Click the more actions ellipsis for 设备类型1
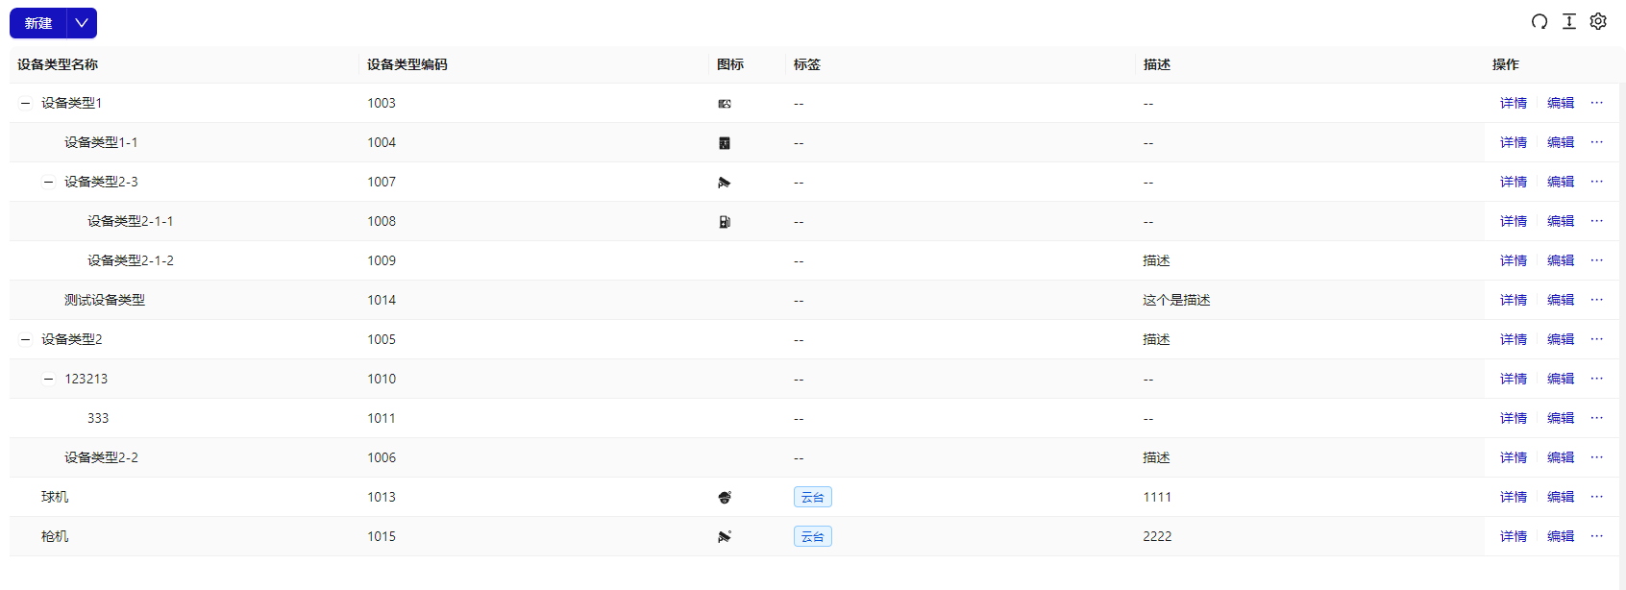The height and width of the screenshot is (590, 1626). [x=1597, y=103]
